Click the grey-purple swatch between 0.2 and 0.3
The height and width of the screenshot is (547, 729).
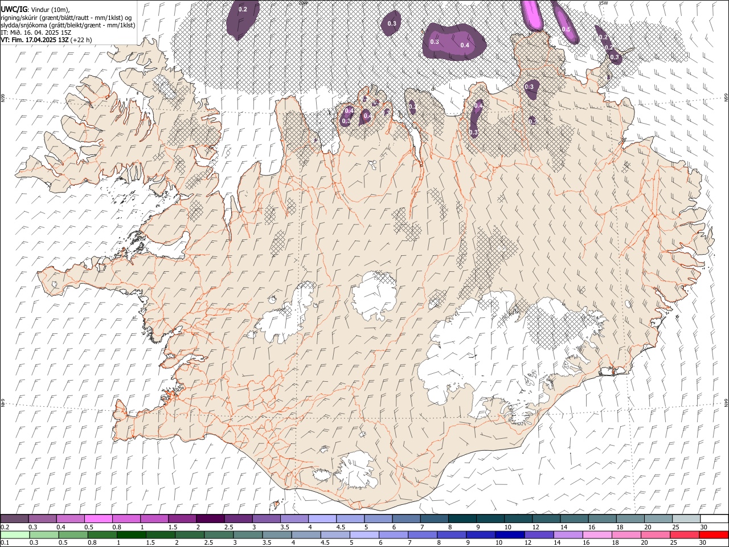pos(15,519)
